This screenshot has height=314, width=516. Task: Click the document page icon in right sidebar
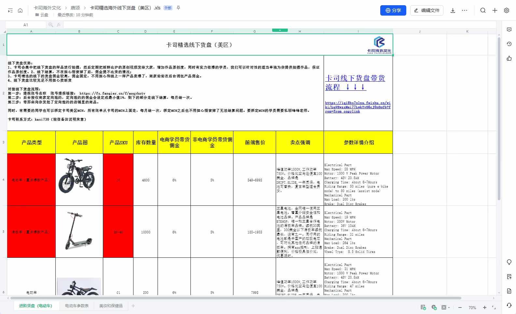click(509, 291)
